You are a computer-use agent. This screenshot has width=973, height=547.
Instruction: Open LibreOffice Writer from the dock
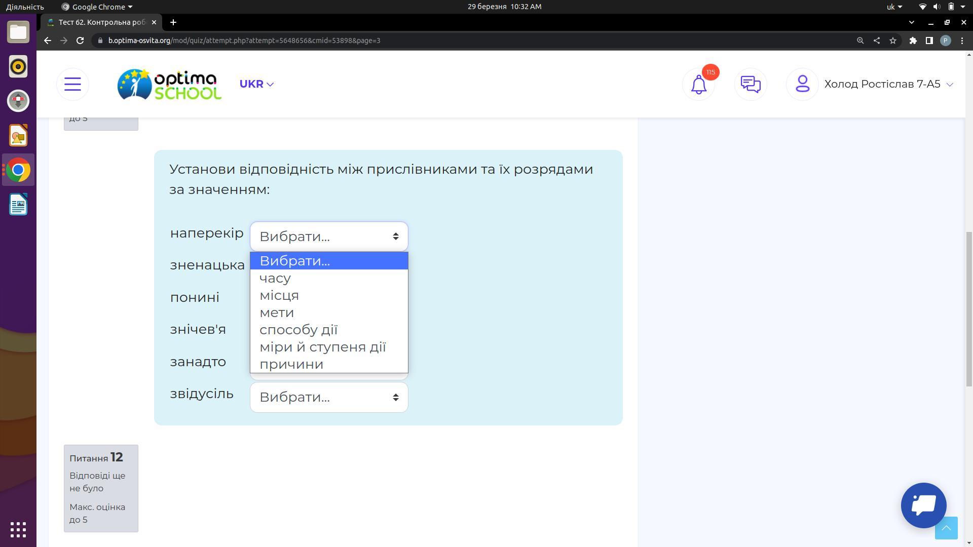pos(18,205)
